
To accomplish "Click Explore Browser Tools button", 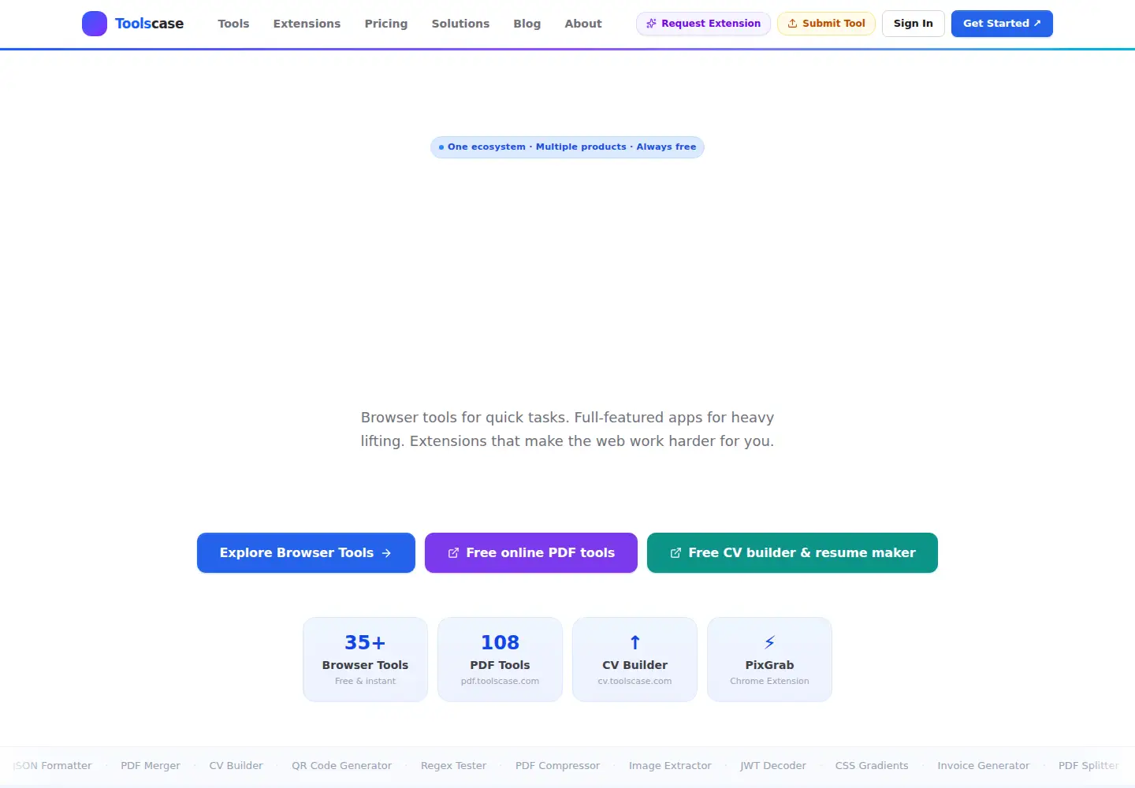I will [306, 553].
